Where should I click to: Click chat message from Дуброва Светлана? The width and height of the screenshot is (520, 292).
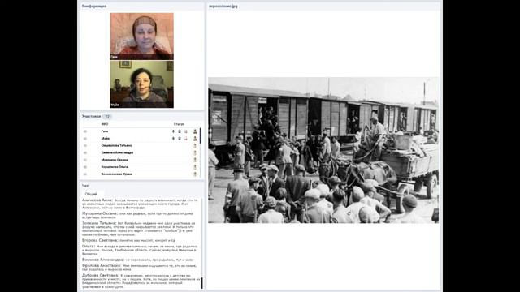[141, 281]
